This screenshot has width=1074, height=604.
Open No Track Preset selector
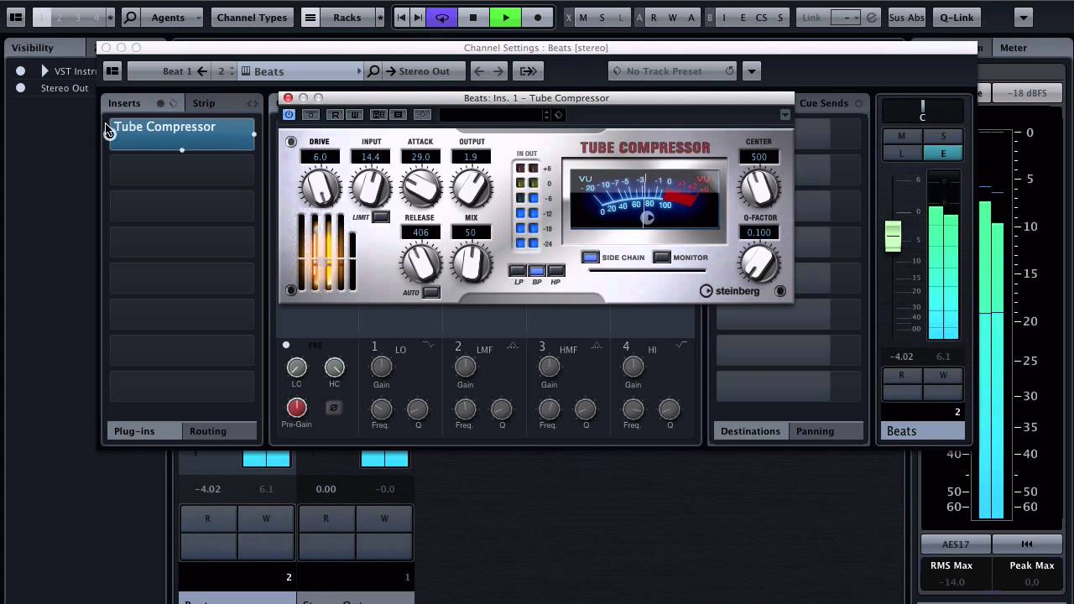(673, 71)
